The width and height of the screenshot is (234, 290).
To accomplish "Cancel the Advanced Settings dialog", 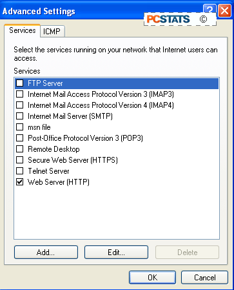I will (x=204, y=278).
